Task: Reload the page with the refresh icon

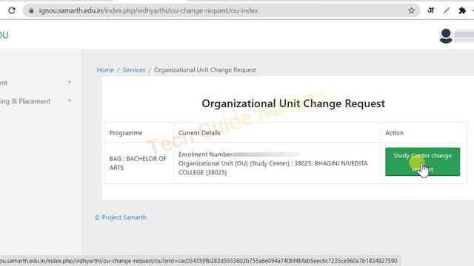Action: click(12, 10)
